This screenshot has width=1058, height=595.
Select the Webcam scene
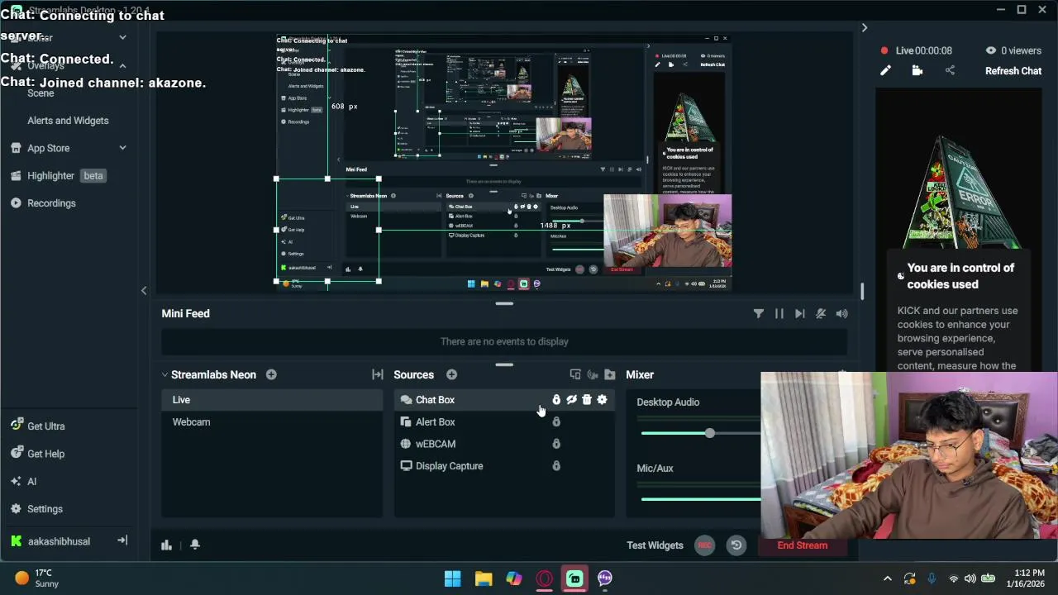click(272, 422)
